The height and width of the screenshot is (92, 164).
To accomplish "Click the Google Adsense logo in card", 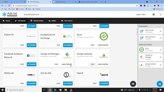I will click(x=104, y=56).
